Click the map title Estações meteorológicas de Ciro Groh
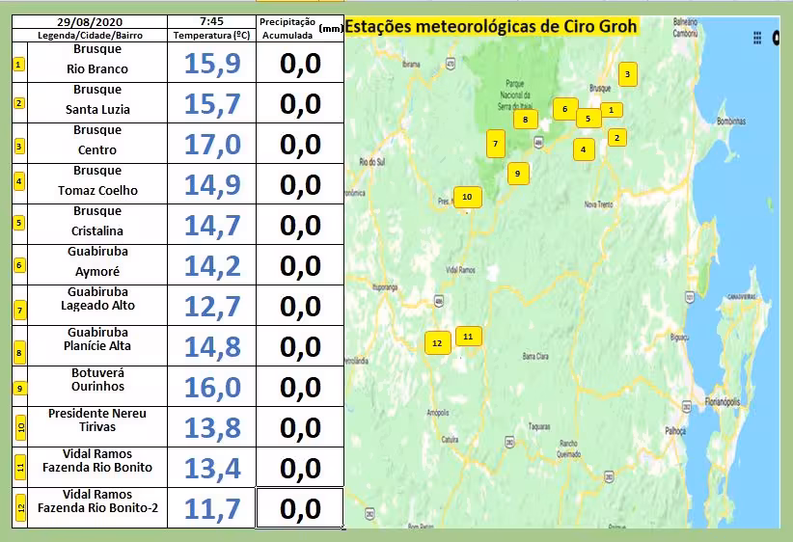The width and height of the screenshot is (793, 542). pos(491,27)
